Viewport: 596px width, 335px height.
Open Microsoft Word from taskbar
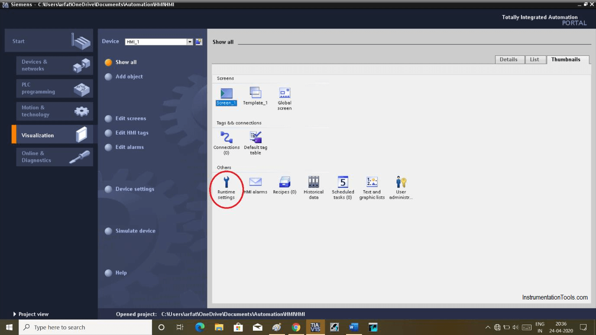(x=354, y=327)
